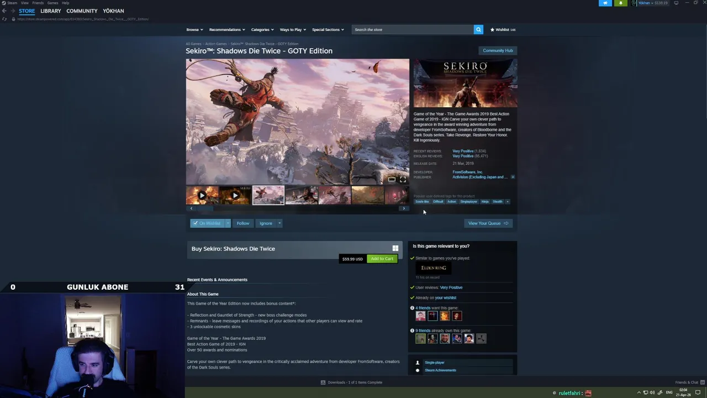Switch to the YÖKHAN profile tab
The image size is (707, 398).
(113, 11)
